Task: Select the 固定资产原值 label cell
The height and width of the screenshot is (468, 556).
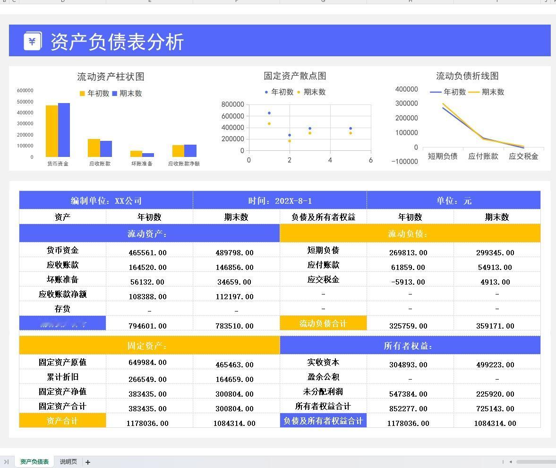Action: pos(62,362)
